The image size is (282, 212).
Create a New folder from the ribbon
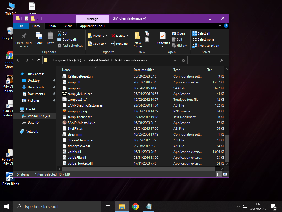point(138,40)
